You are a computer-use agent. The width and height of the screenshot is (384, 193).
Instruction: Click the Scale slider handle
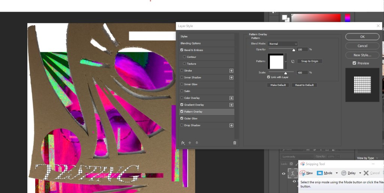285,73
